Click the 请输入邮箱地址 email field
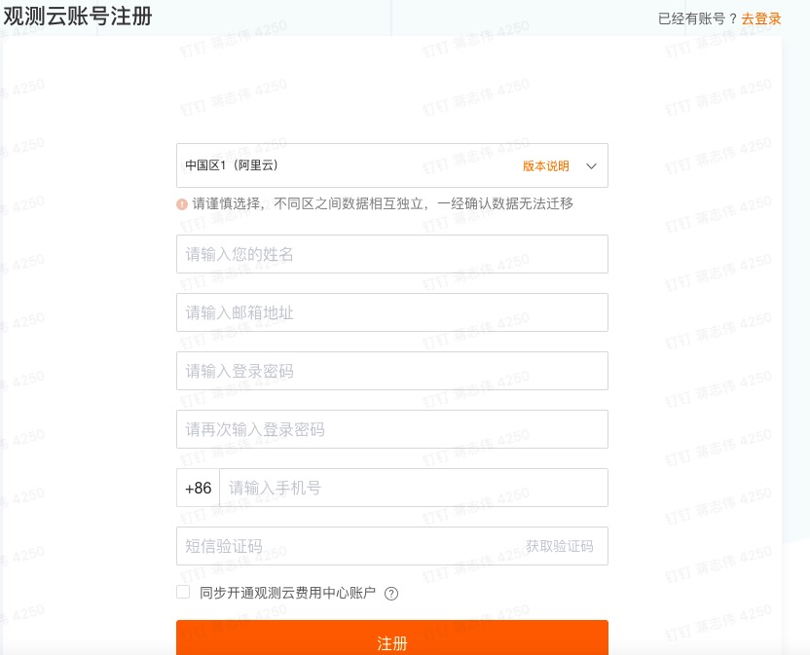Image resolution: width=810 pixels, height=655 pixels. point(391,312)
